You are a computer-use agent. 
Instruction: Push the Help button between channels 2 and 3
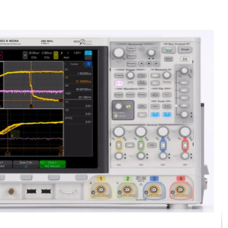tap(152, 145)
